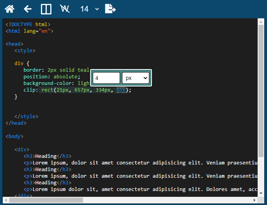Click the html lang="en" tag
Image resolution: width=267 pixels, height=205 pixels.
click(30, 31)
